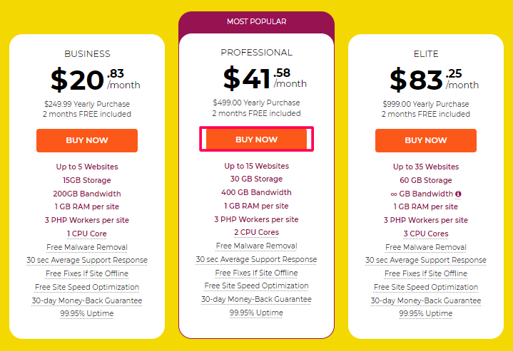Click Business Free Site Speed Optimization

pyautogui.click(x=87, y=287)
